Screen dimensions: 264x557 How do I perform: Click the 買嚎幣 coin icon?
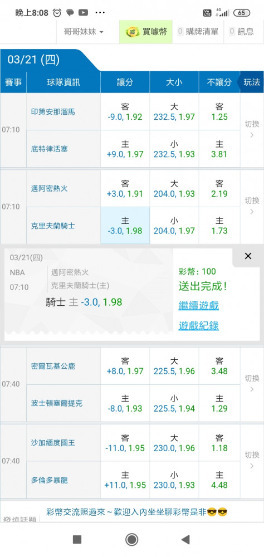pos(132,32)
